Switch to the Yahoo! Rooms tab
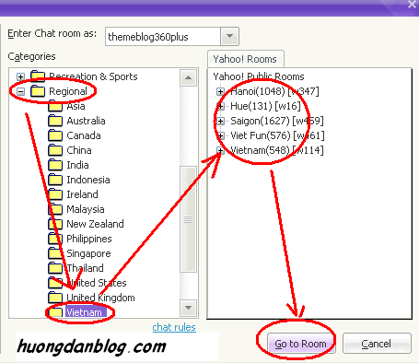This screenshot has width=419, height=363. [245, 59]
